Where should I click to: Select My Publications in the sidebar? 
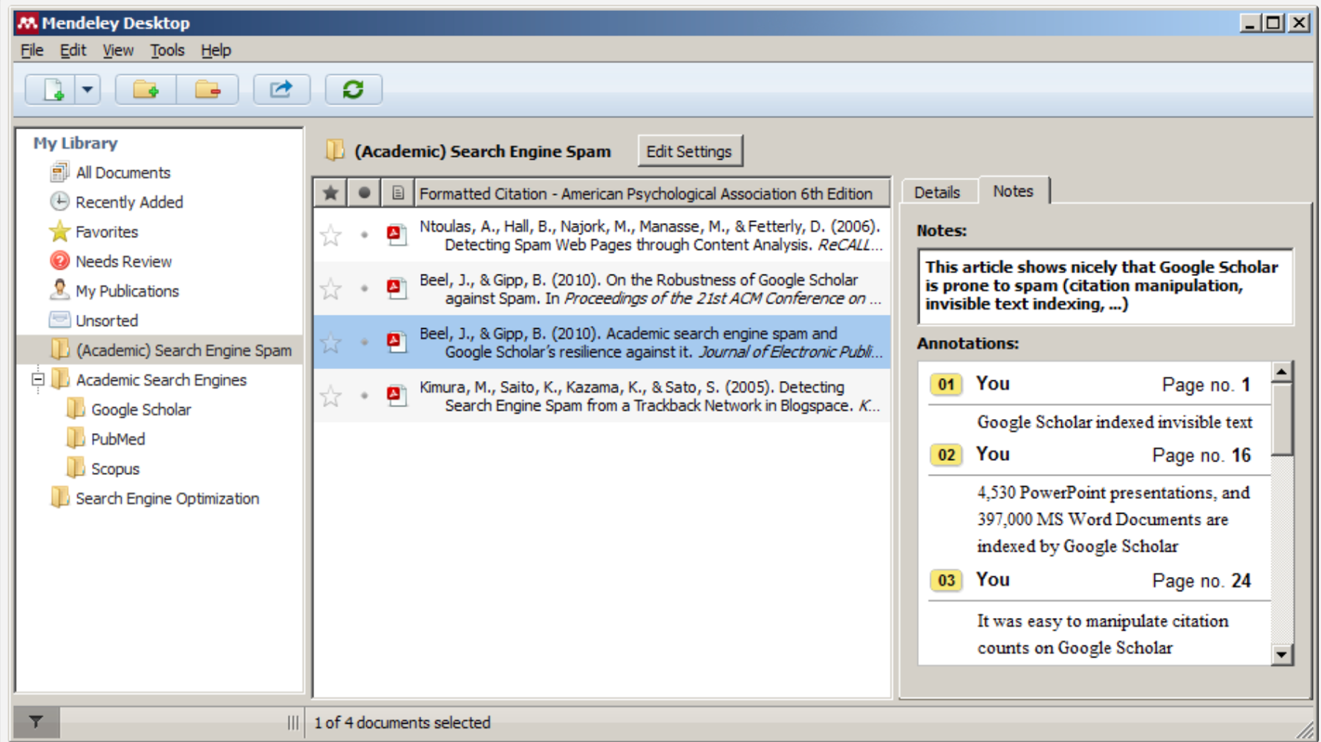pyautogui.click(x=127, y=291)
